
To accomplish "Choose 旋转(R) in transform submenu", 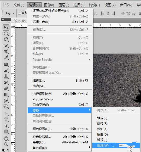I will (x=116, y=124).
